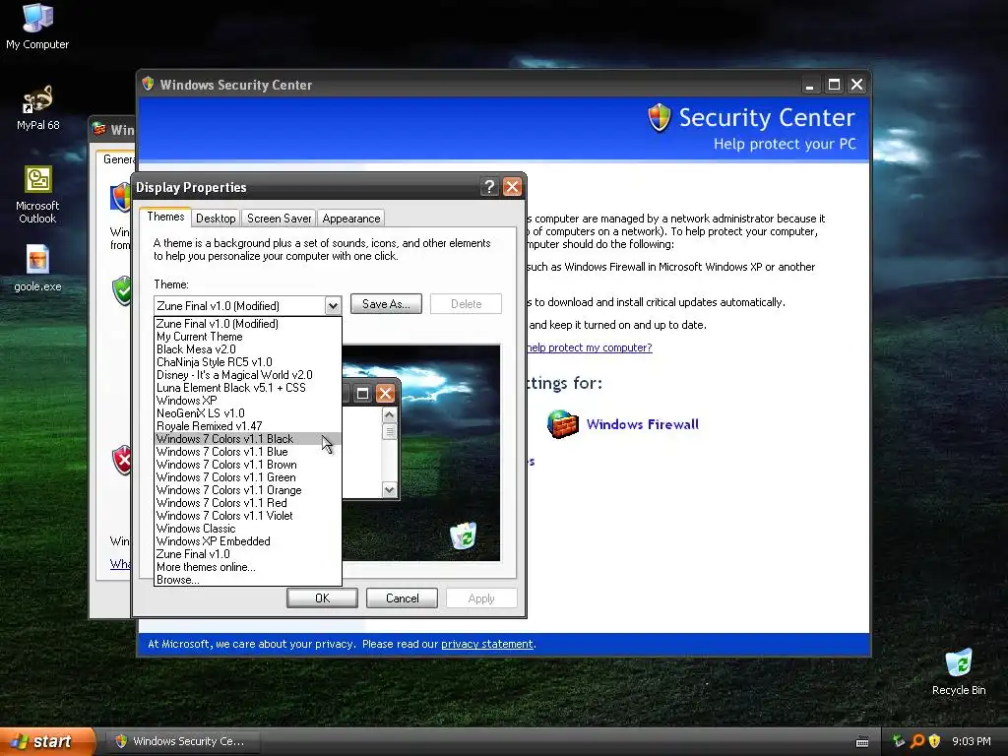This screenshot has height=756, width=1008.
Task: Open the privacy statement link
Action: [x=486, y=644]
